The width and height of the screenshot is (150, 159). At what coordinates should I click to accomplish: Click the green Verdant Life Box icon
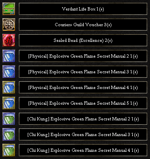point(9,9)
